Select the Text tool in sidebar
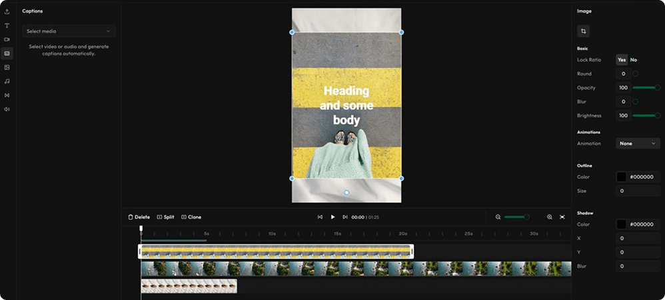 tap(7, 25)
